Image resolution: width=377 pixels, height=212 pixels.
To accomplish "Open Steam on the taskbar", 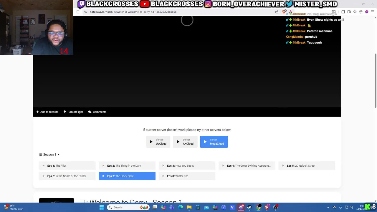I will click(249, 207).
